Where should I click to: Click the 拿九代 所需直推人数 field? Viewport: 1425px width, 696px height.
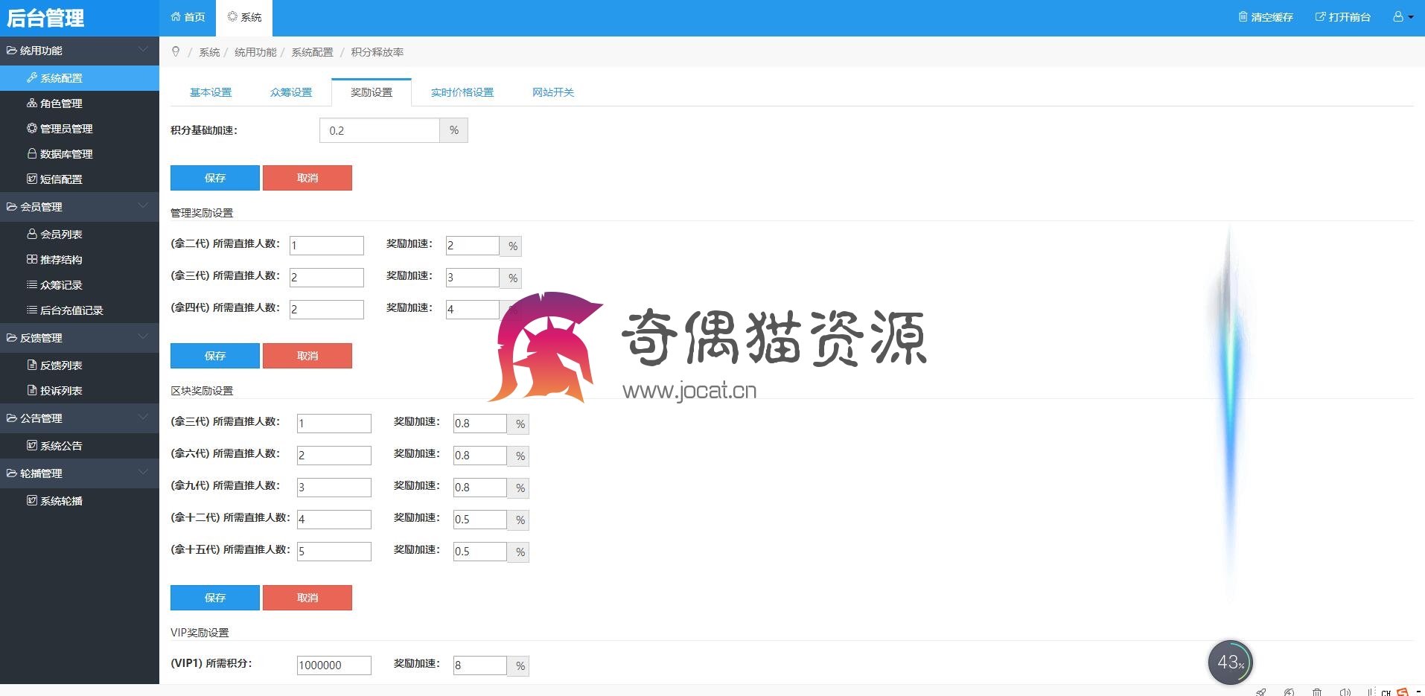[x=334, y=488]
